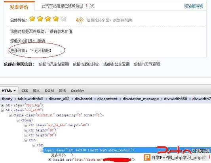Image resolution: width=211 pixels, height=163 pixels.
Task: Open the HTML panel dropdown
Action: tap(9, 91)
